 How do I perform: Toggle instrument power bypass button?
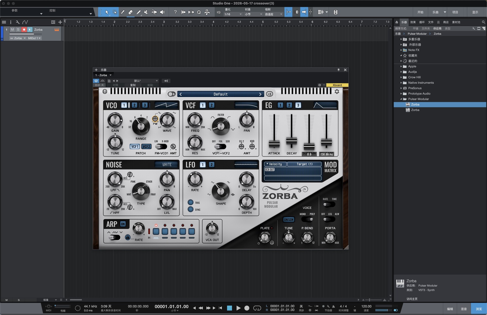coord(96,81)
